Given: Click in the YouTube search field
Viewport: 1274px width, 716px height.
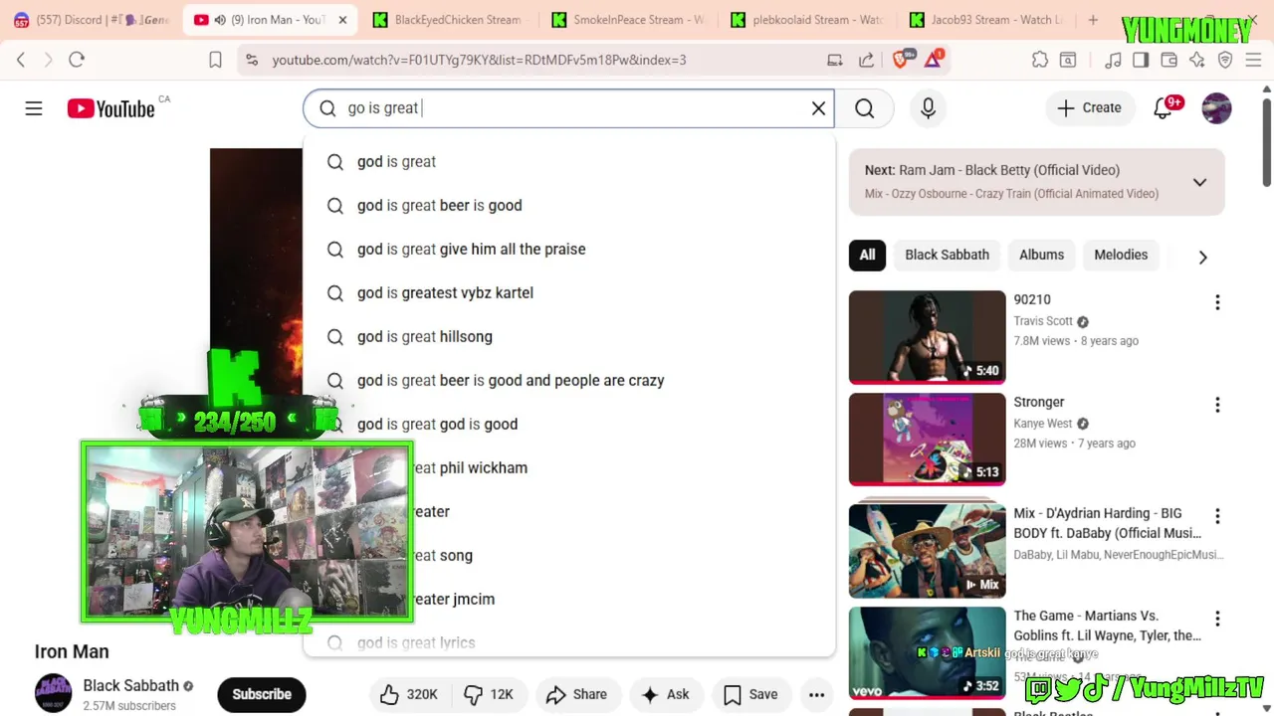Looking at the screenshot, I should [x=567, y=108].
